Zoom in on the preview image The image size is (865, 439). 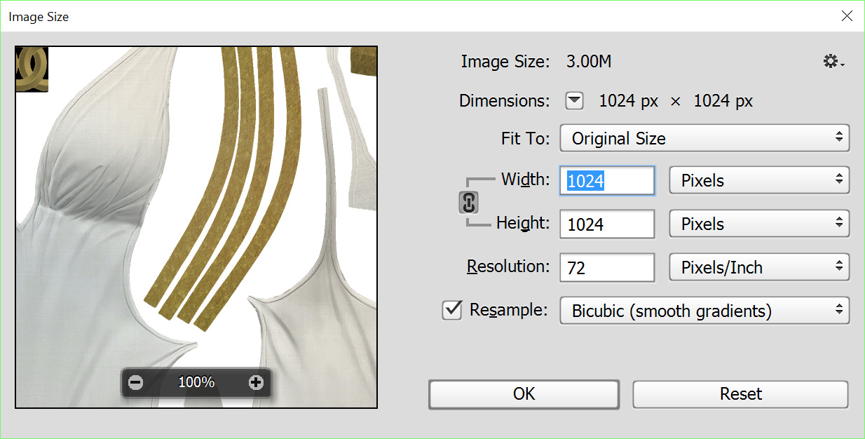click(x=256, y=382)
